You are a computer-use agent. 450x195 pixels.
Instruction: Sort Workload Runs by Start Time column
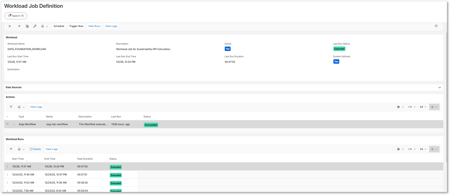tap(18, 159)
